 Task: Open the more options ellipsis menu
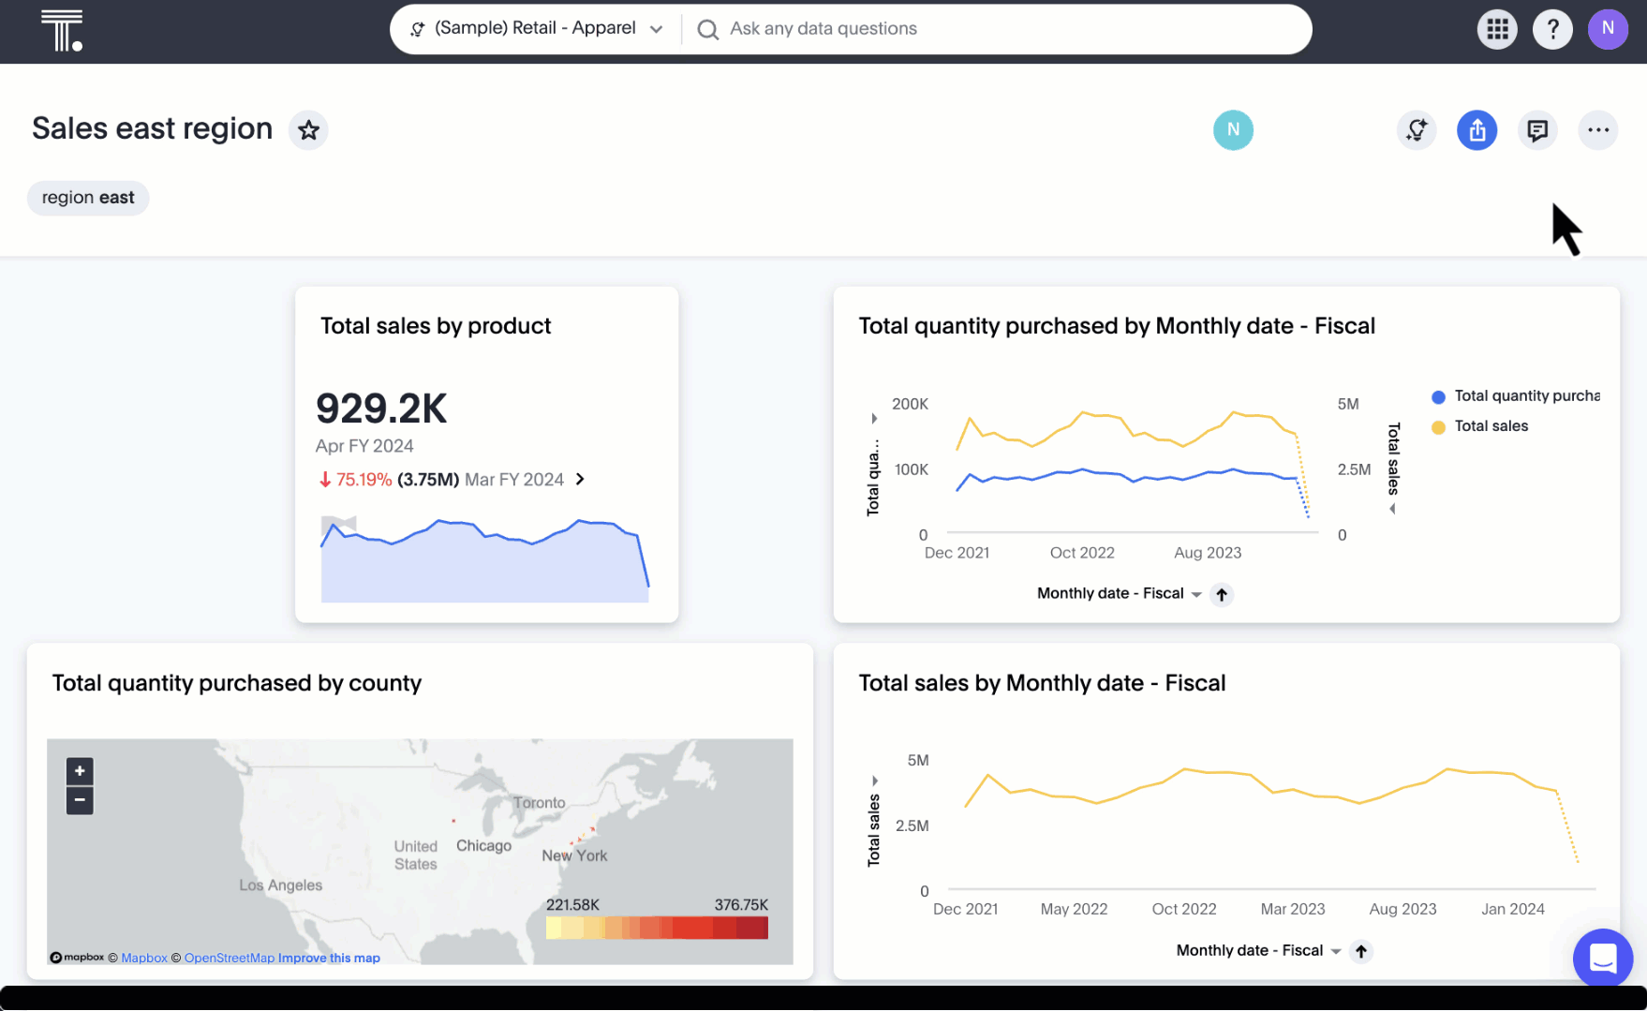coord(1598,130)
